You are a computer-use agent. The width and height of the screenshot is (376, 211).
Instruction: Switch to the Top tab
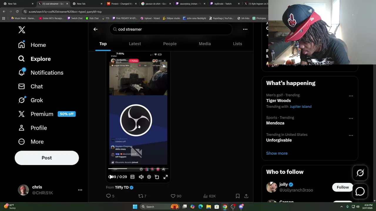(x=103, y=44)
